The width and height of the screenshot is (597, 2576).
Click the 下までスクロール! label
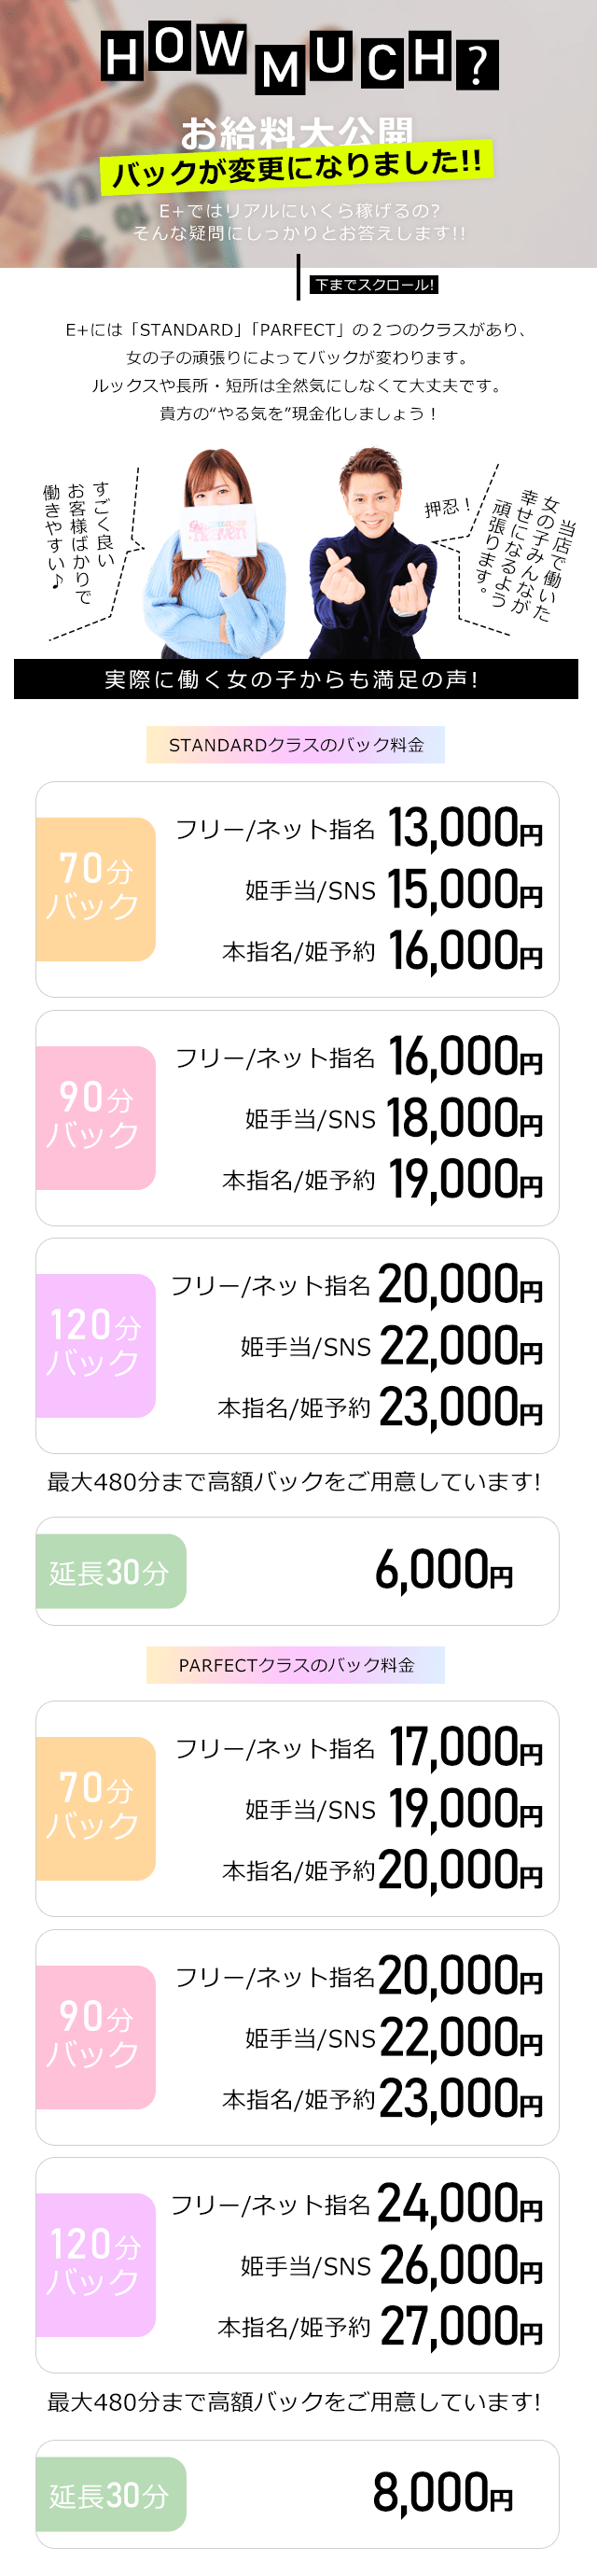coord(374,285)
